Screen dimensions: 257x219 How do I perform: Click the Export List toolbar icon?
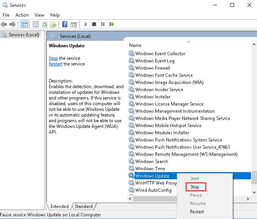click(53, 25)
